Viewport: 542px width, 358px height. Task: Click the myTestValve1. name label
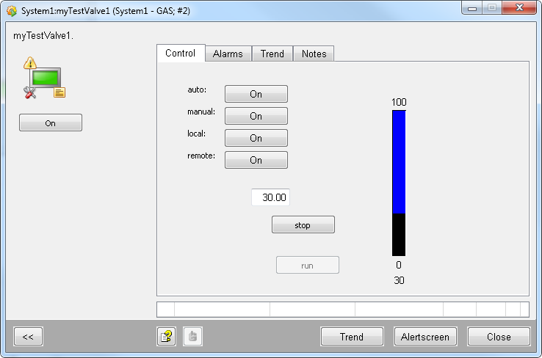pos(43,35)
